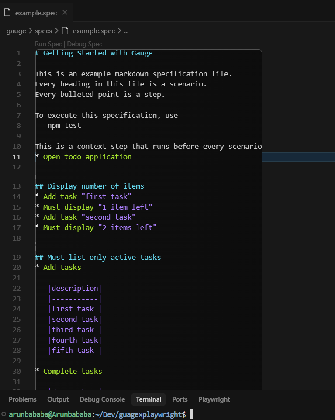The height and width of the screenshot is (420, 335).
Task: Switch to the Output panel tab
Action: [x=58, y=399]
